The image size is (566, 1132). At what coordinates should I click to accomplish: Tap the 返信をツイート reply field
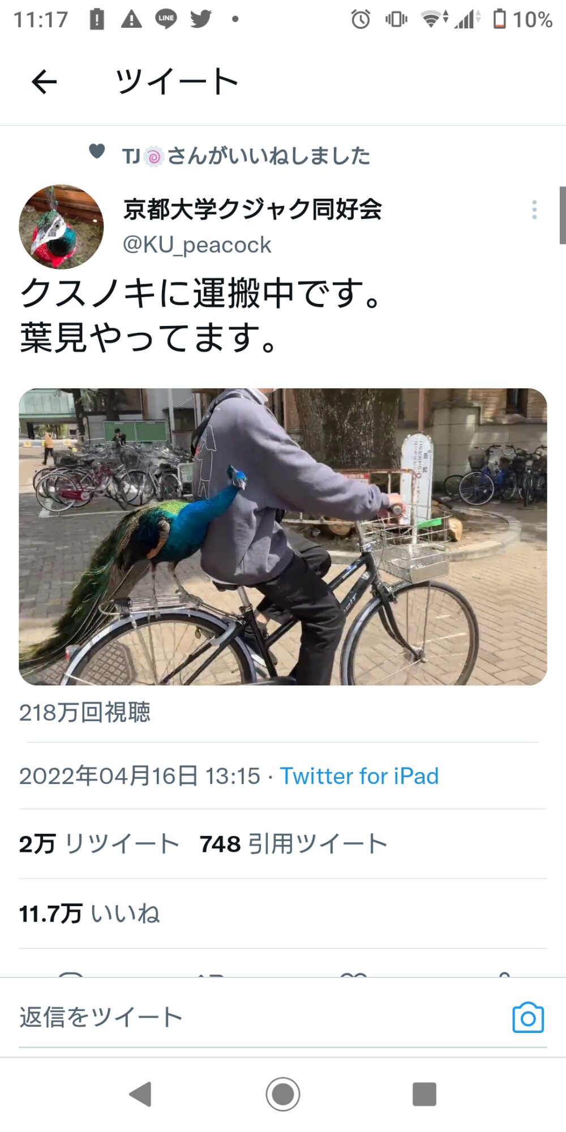pos(255,1017)
